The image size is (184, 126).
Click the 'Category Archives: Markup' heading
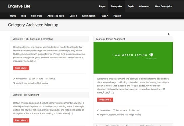33,25
